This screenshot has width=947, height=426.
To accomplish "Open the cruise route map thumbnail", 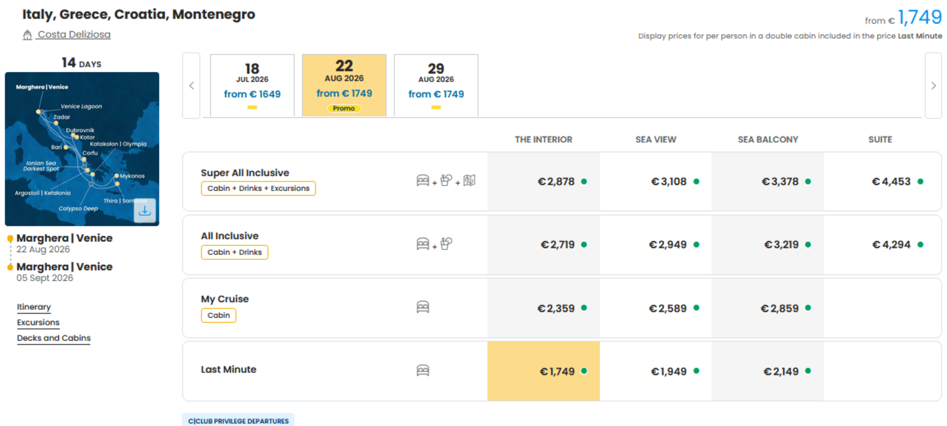I will (x=82, y=149).
